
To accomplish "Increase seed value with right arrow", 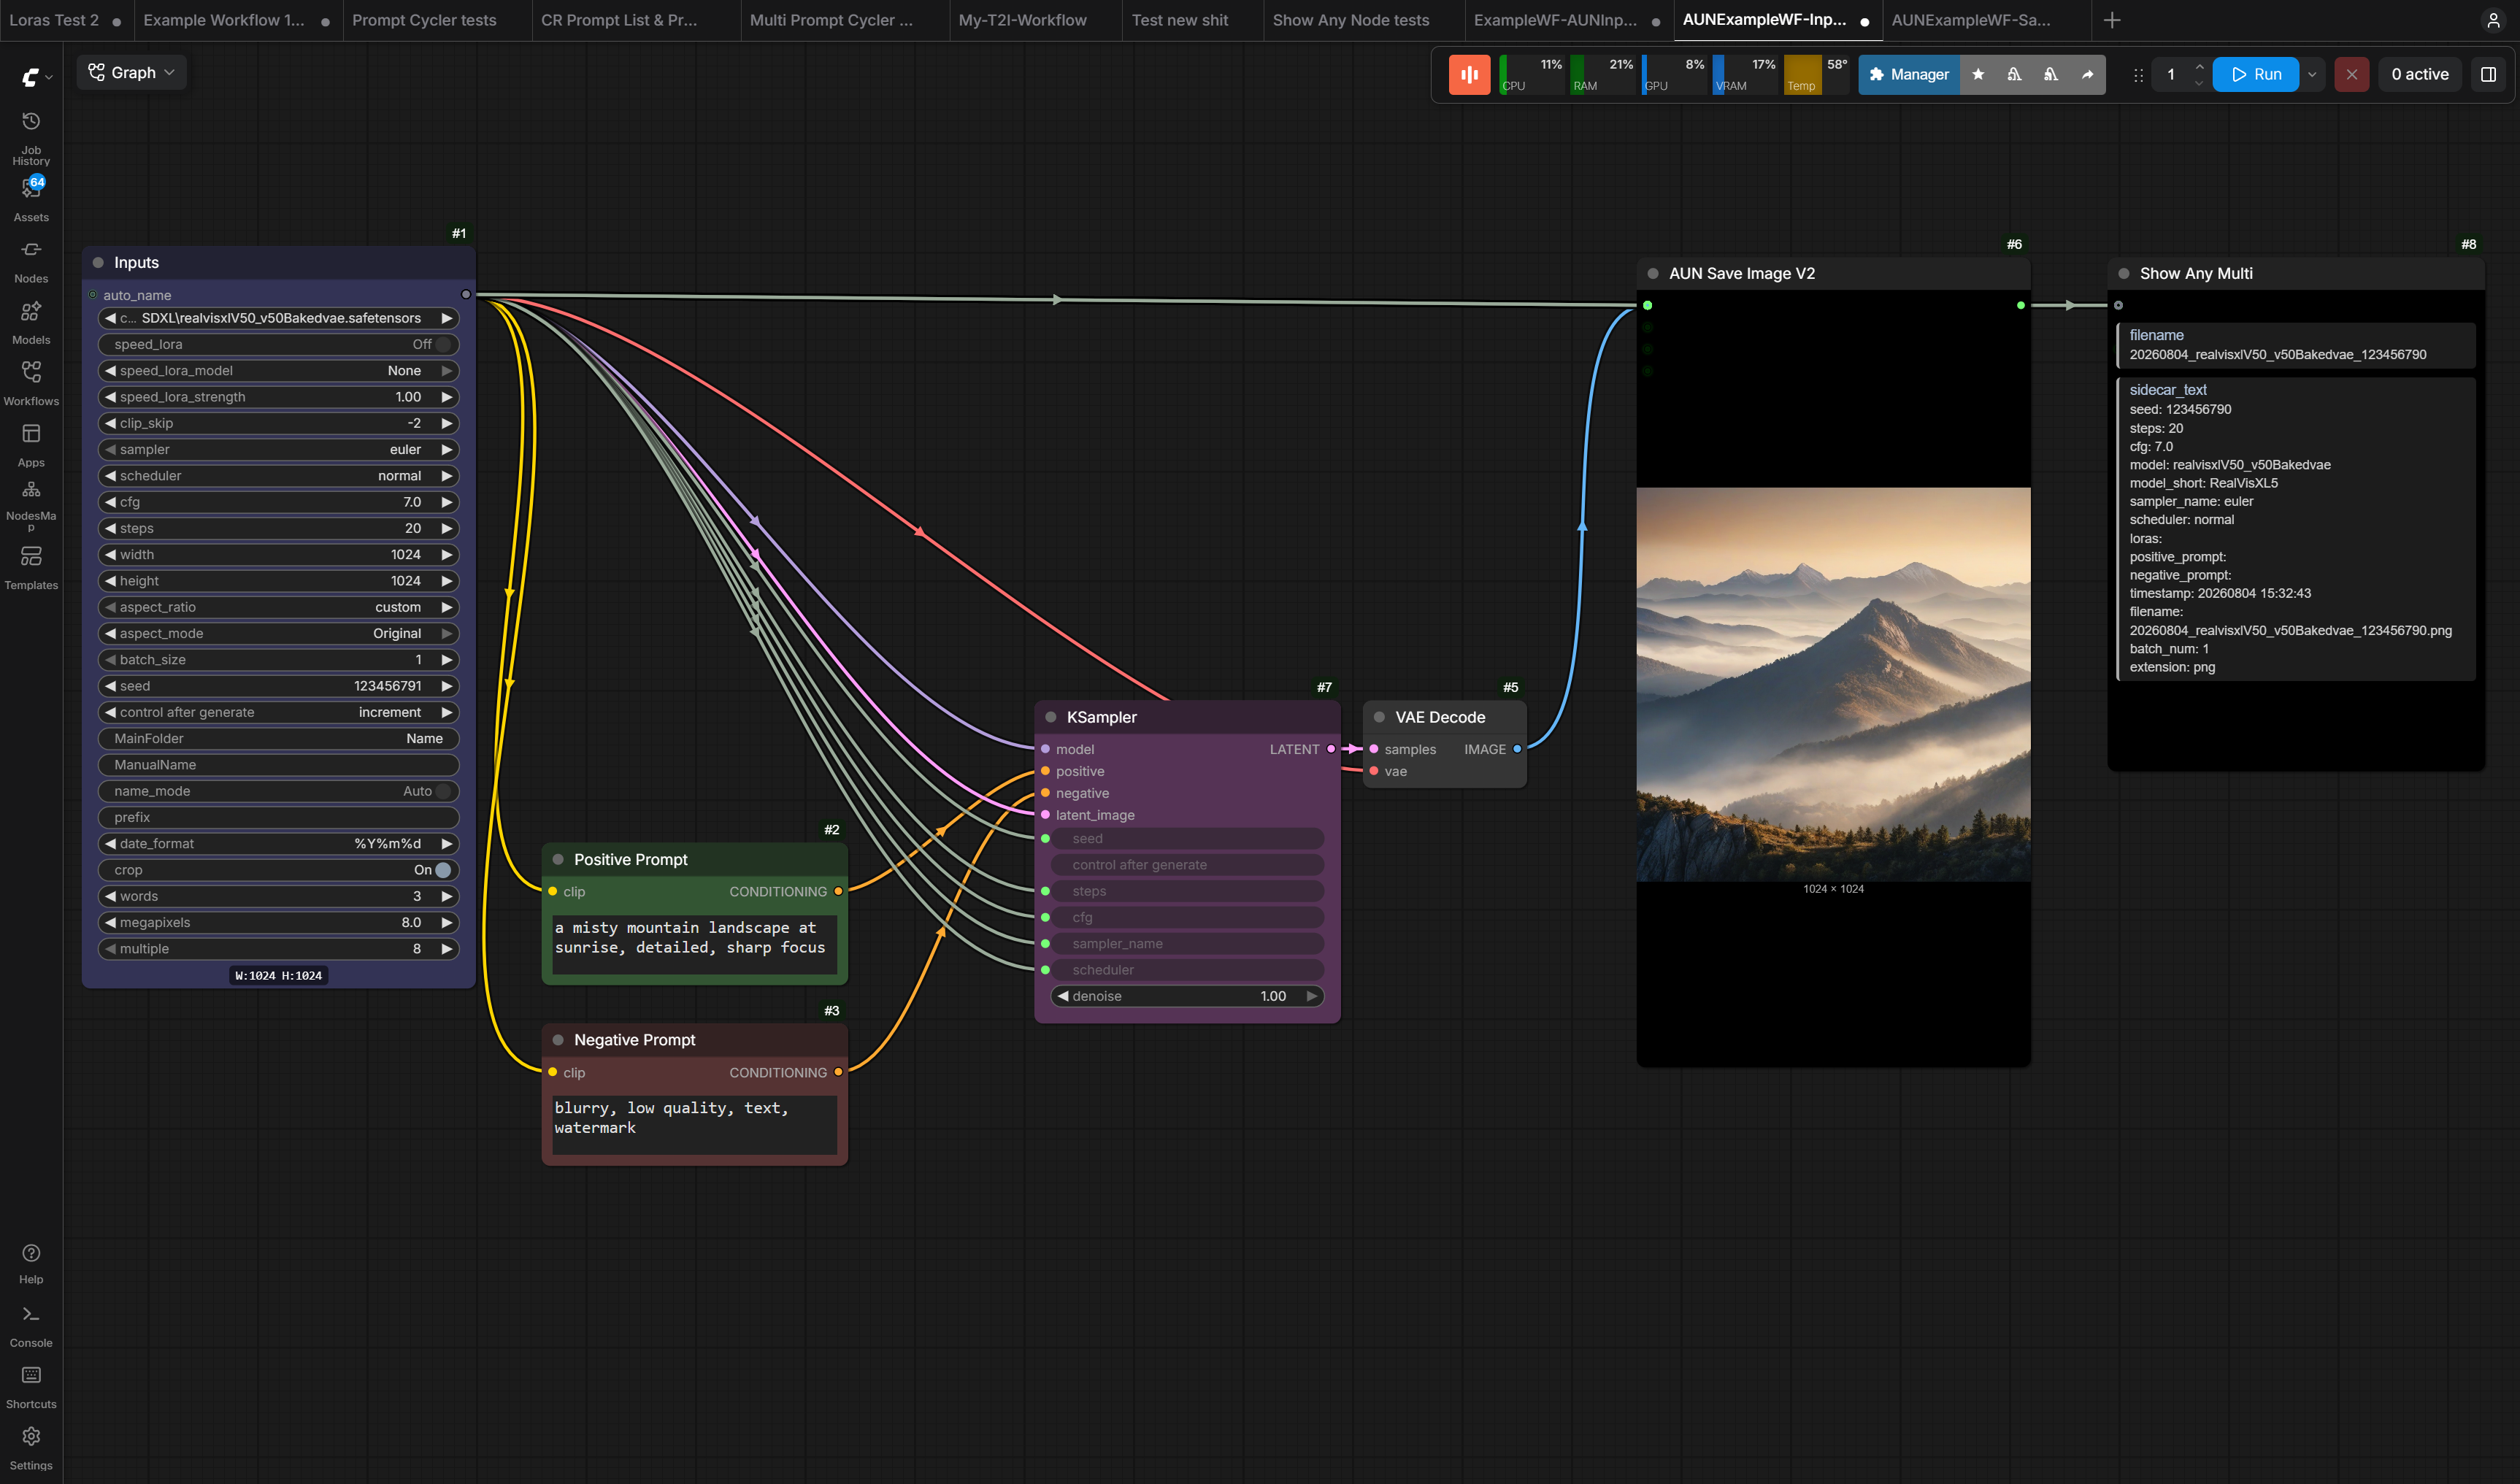I will (447, 686).
